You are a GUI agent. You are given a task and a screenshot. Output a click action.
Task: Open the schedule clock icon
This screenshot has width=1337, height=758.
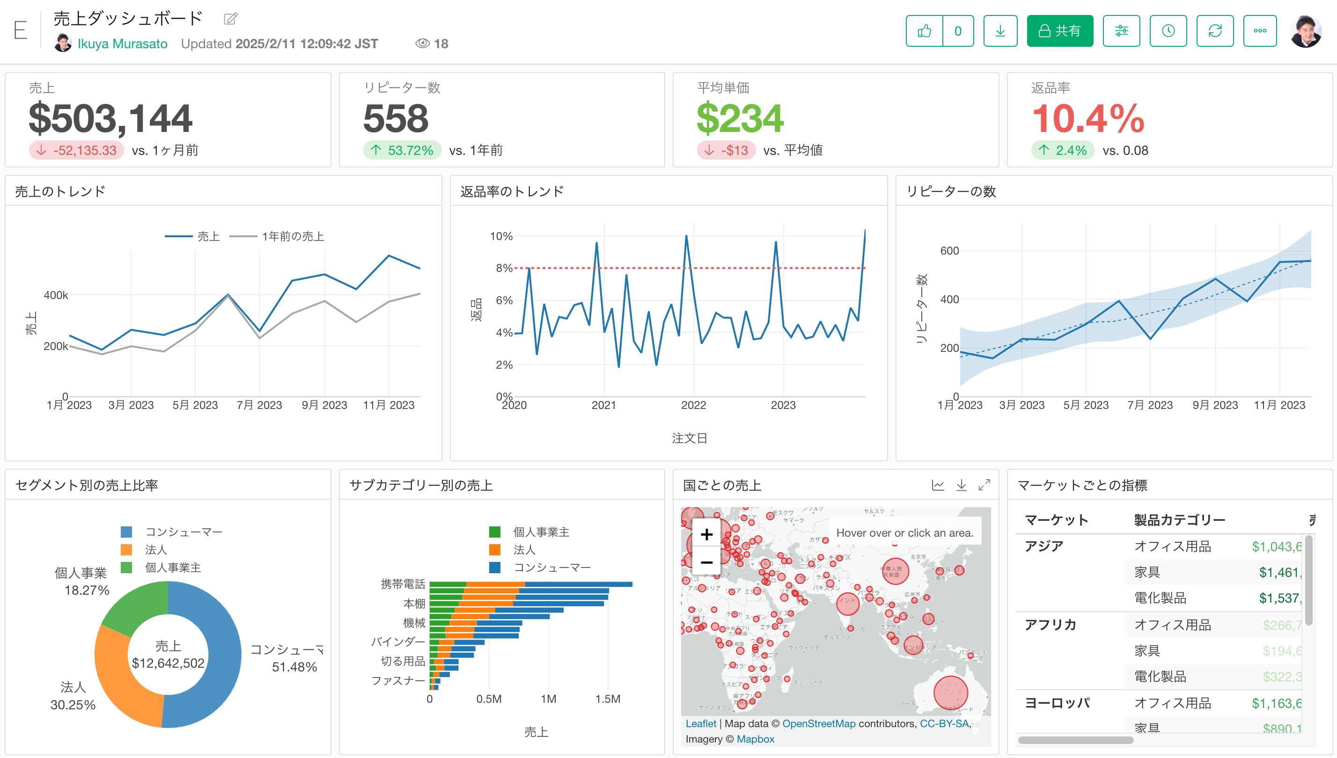[x=1168, y=31]
